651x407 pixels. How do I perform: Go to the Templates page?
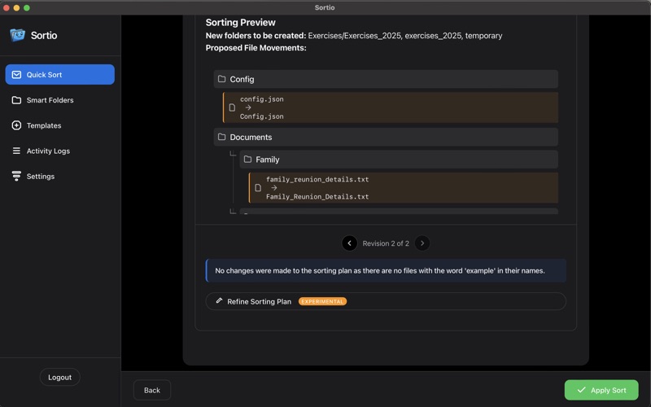coord(59,125)
